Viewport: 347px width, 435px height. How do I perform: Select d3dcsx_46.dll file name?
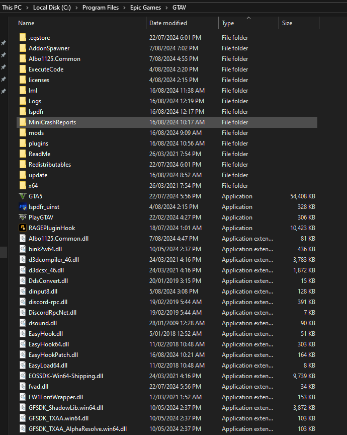tap(46, 270)
